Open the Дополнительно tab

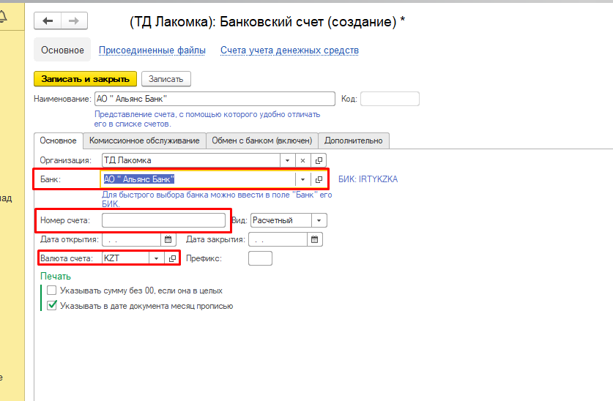point(354,140)
